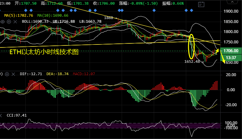This screenshot has height=139, width=242.
Task: Click the 13:37 candle countdown tag
Action: [x=231, y=58]
